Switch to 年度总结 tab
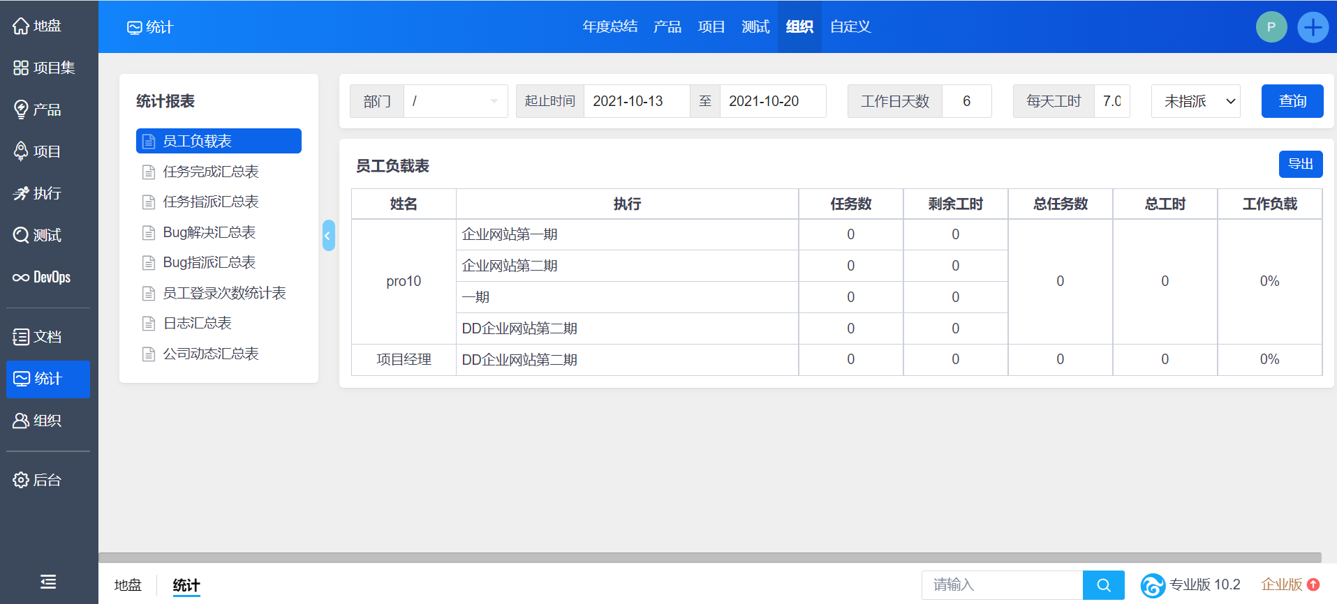 pos(610,27)
